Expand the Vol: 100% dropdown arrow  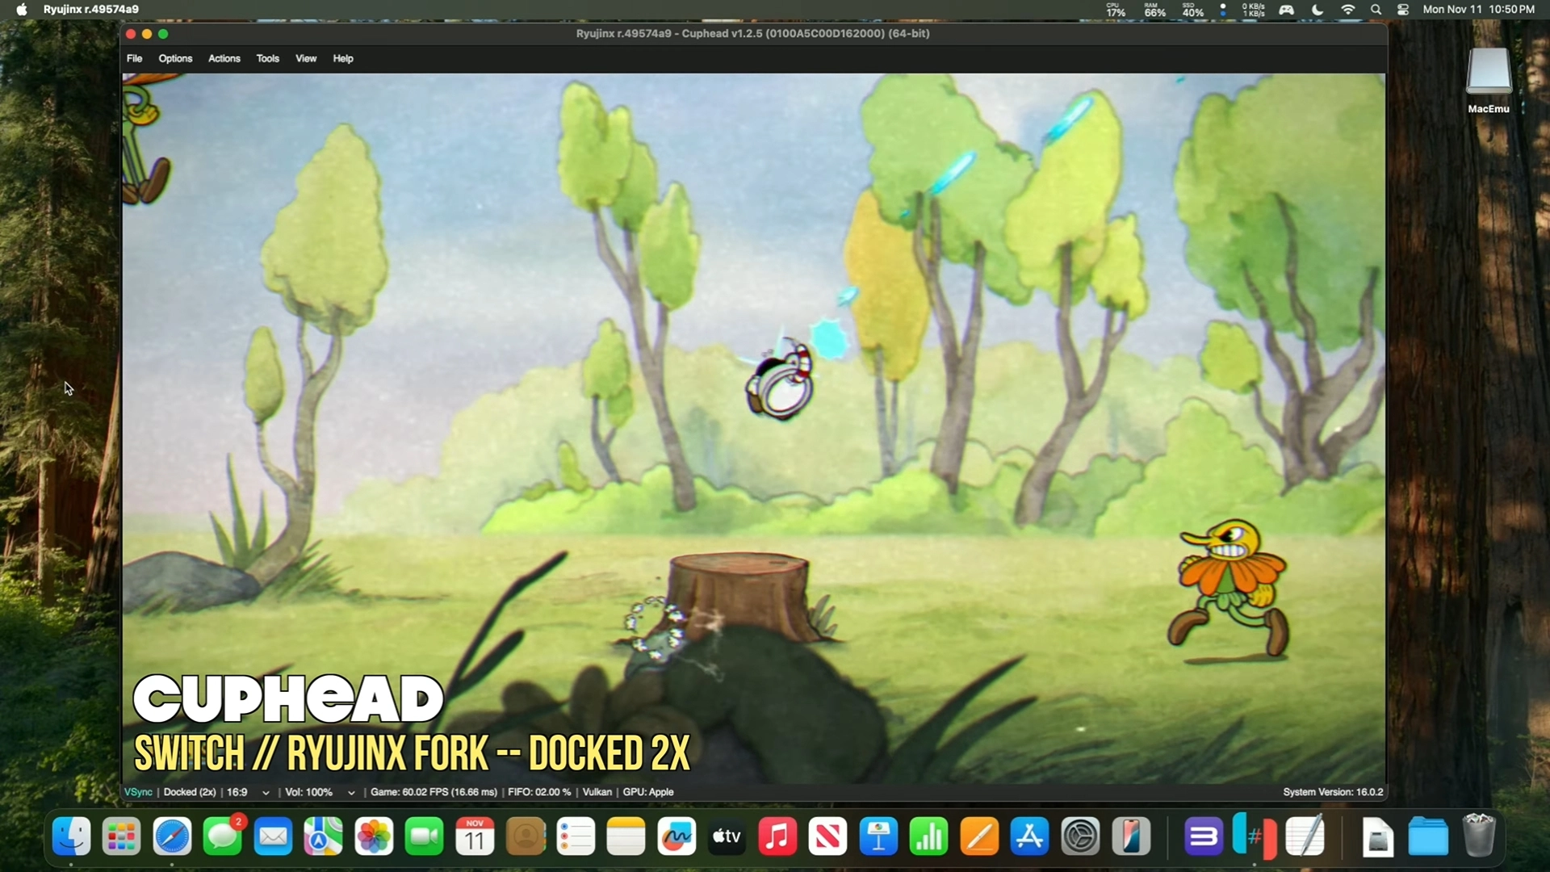pyautogui.click(x=351, y=793)
